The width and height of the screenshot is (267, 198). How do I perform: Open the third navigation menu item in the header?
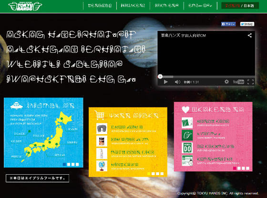(x=167, y=6)
